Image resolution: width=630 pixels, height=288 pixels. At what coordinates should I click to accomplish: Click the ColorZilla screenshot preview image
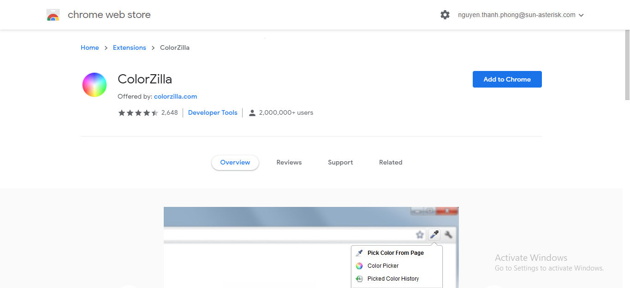point(311,247)
